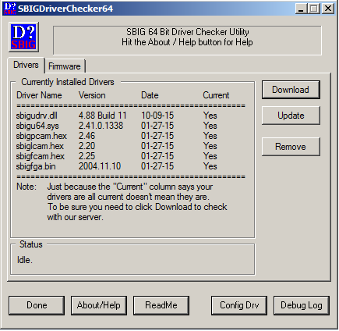Select the sbigfga.bin driver name
Screen dimensions: 339x331
click(x=36, y=166)
